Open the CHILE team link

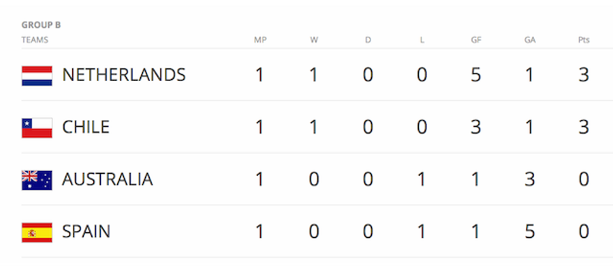pyautogui.click(x=86, y=127)
